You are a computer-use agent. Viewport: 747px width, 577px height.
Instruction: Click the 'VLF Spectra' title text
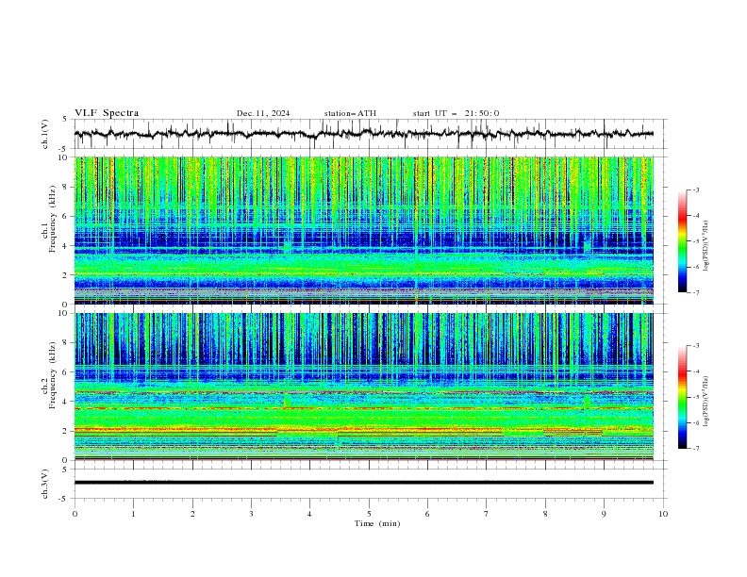coord(107,113)
